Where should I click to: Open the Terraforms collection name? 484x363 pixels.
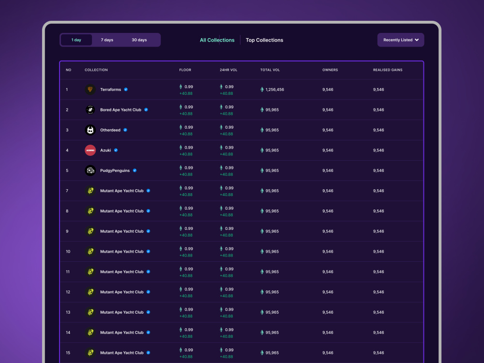(x=110, y=90)
